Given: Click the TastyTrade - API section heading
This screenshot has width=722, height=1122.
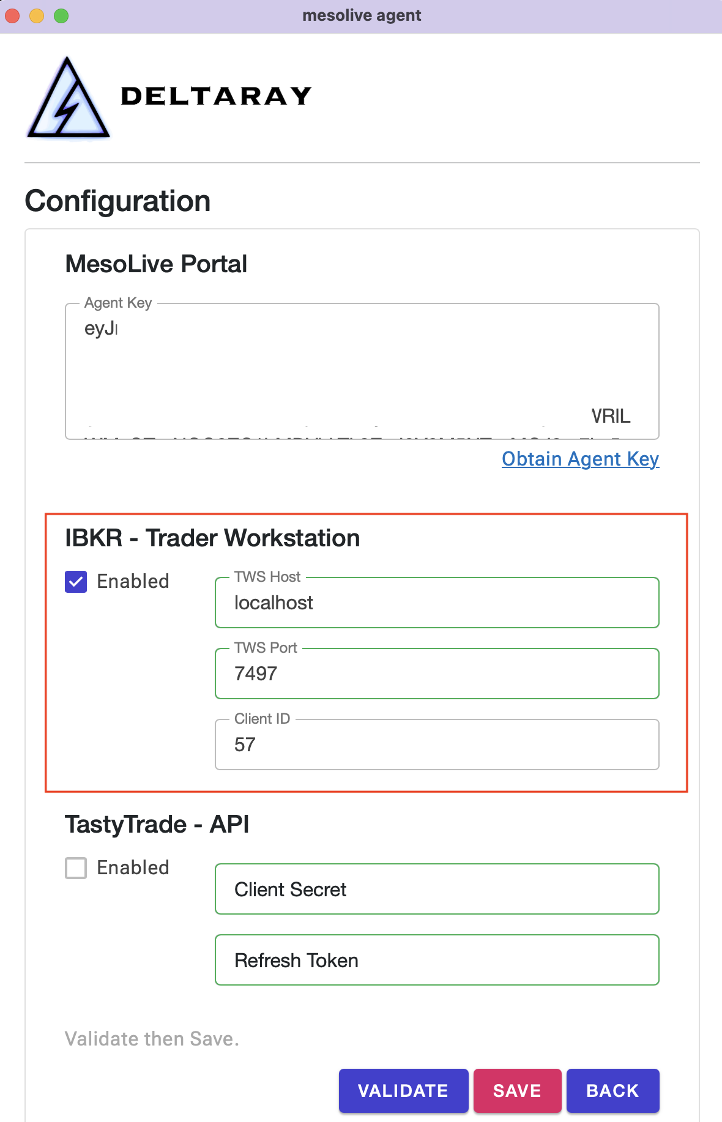Looking at the screenshot, I should 157,825.
